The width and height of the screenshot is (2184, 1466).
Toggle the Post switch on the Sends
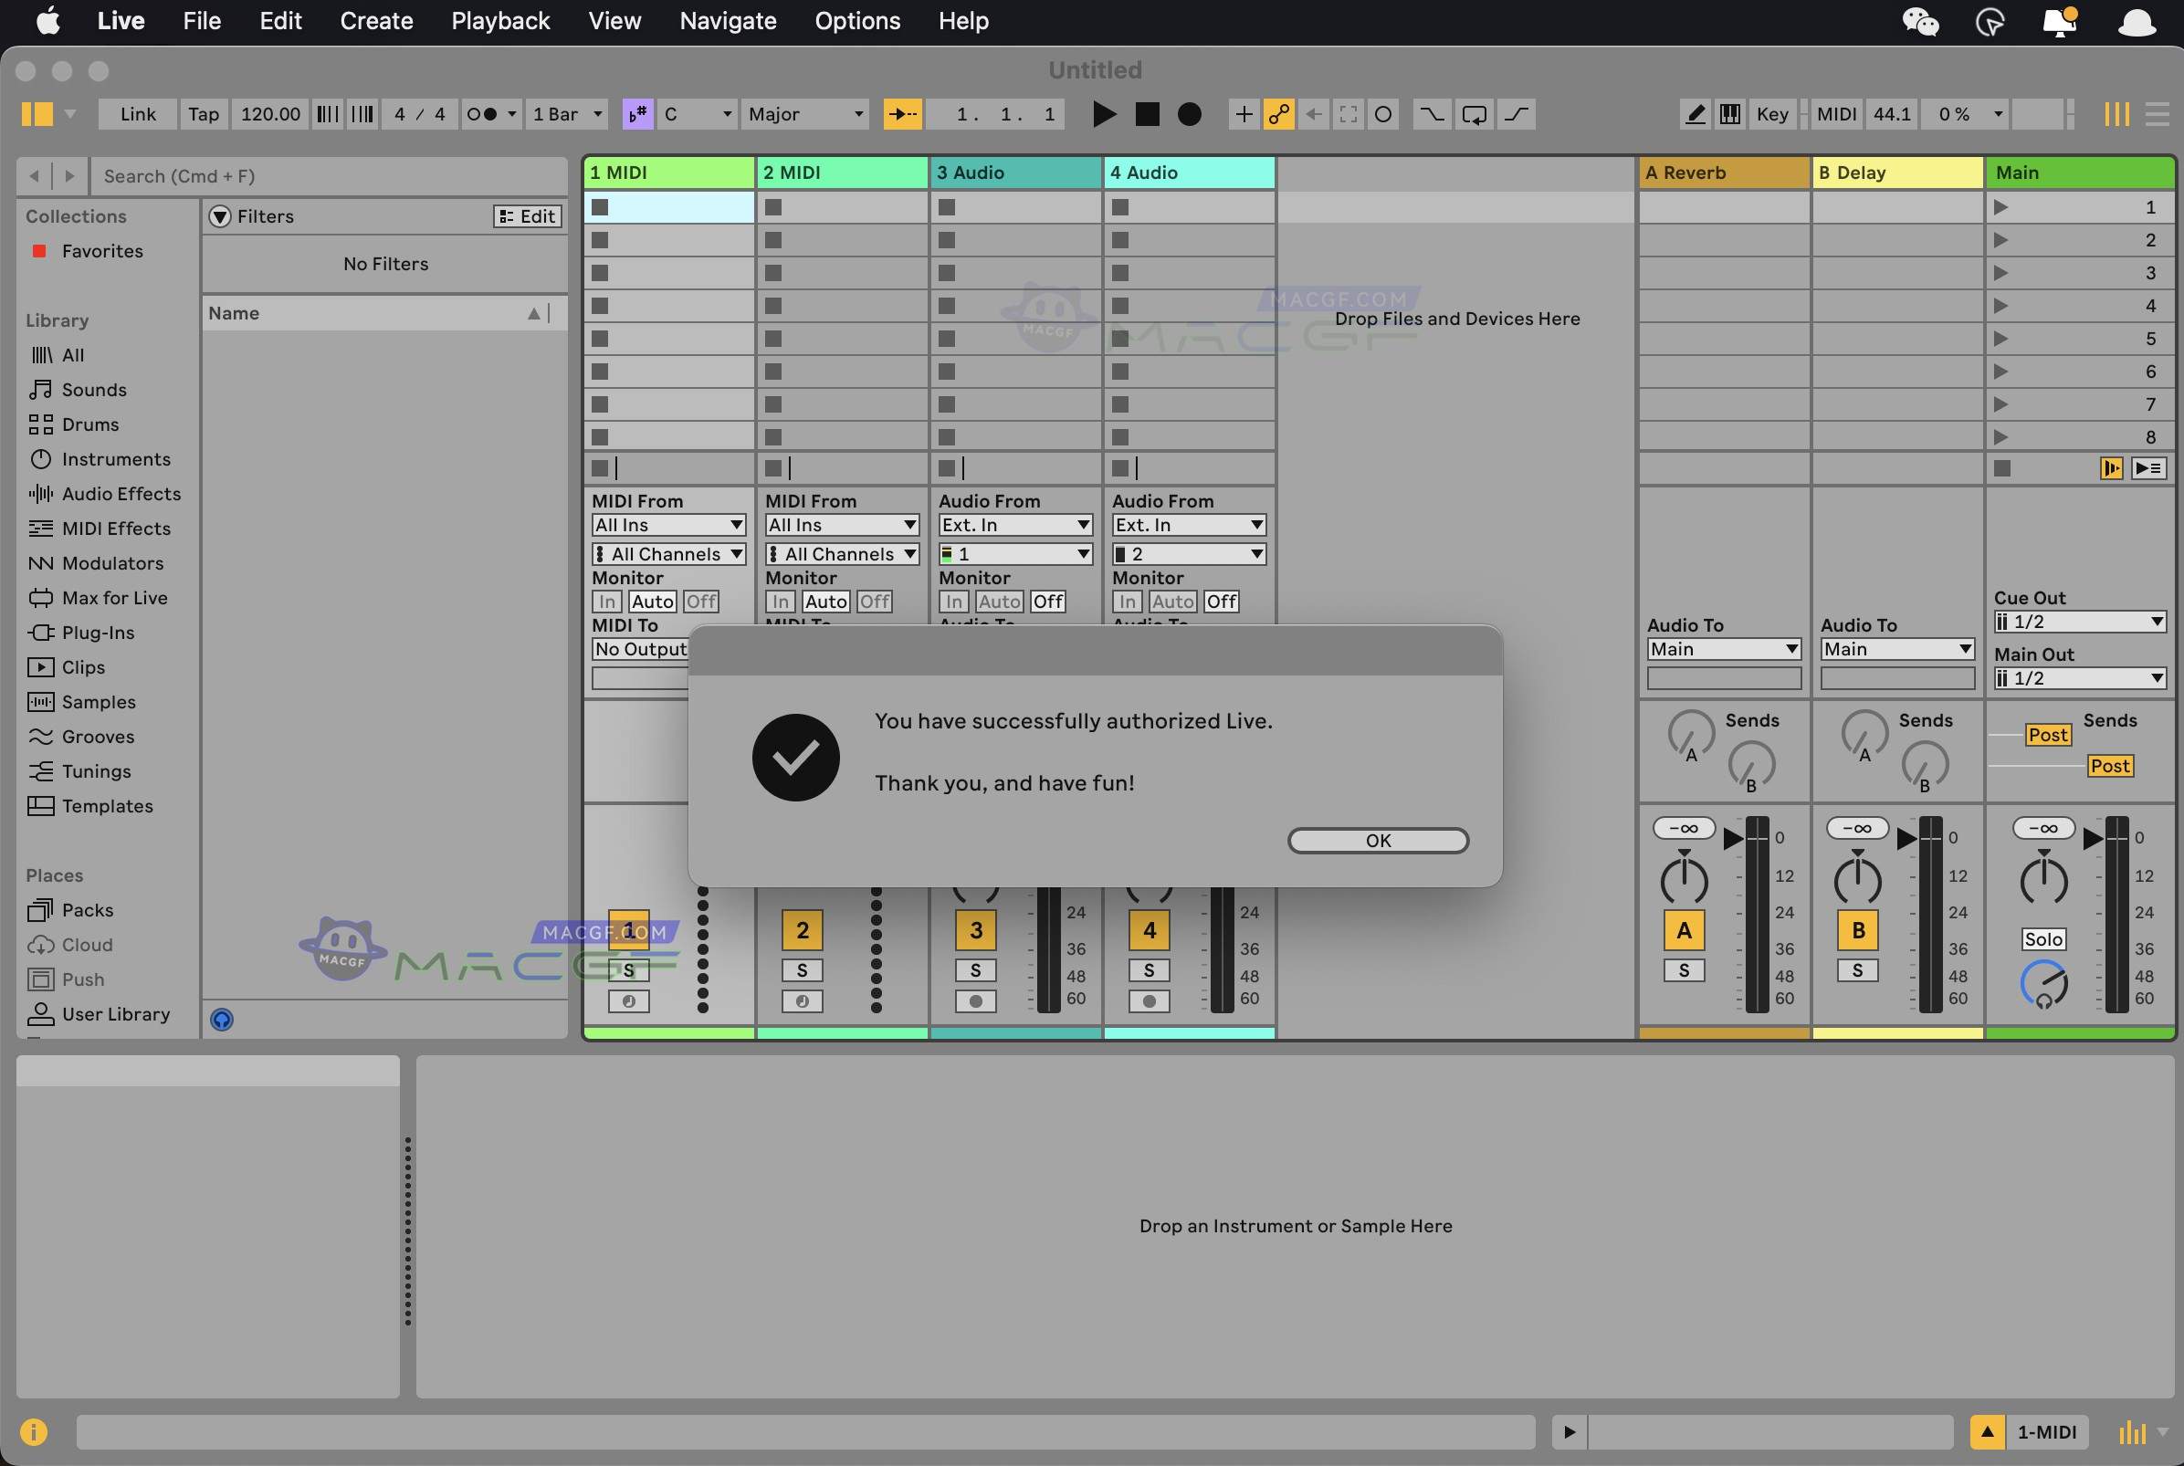tap(2047, 735)
